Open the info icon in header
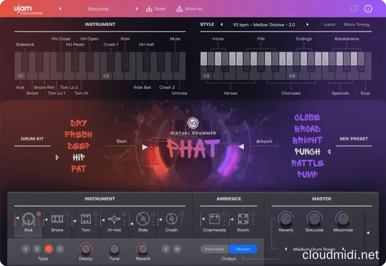The height and width of the screenshot is (266, 386). [x=368, y=8]
